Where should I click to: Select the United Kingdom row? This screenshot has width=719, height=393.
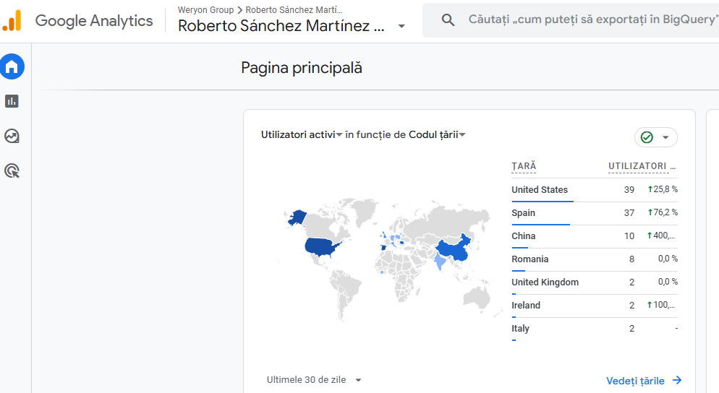pyautogui.click(x=595, y=282)
